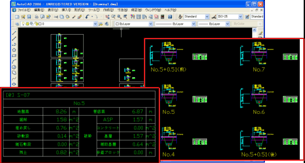Choose the Circle draw tool
The height and width of the screenshot is (163, 305).
click(14, 67)
